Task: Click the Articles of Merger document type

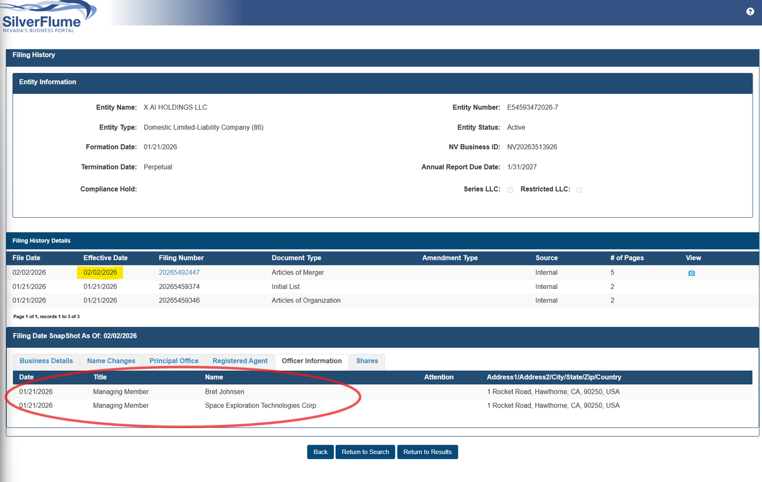Action: [x=298, y=272]
